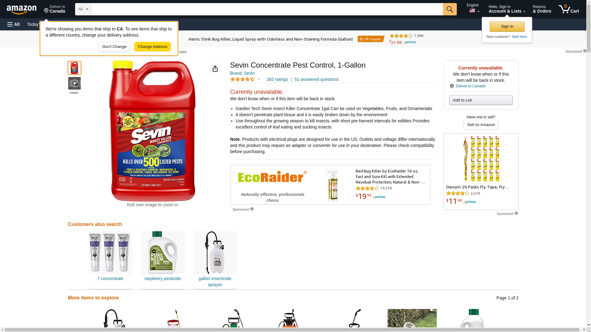Open the Add to List dropdown
Image resolution: width=591 pixels, height=332 pixels.
click(x=481, y=100)
